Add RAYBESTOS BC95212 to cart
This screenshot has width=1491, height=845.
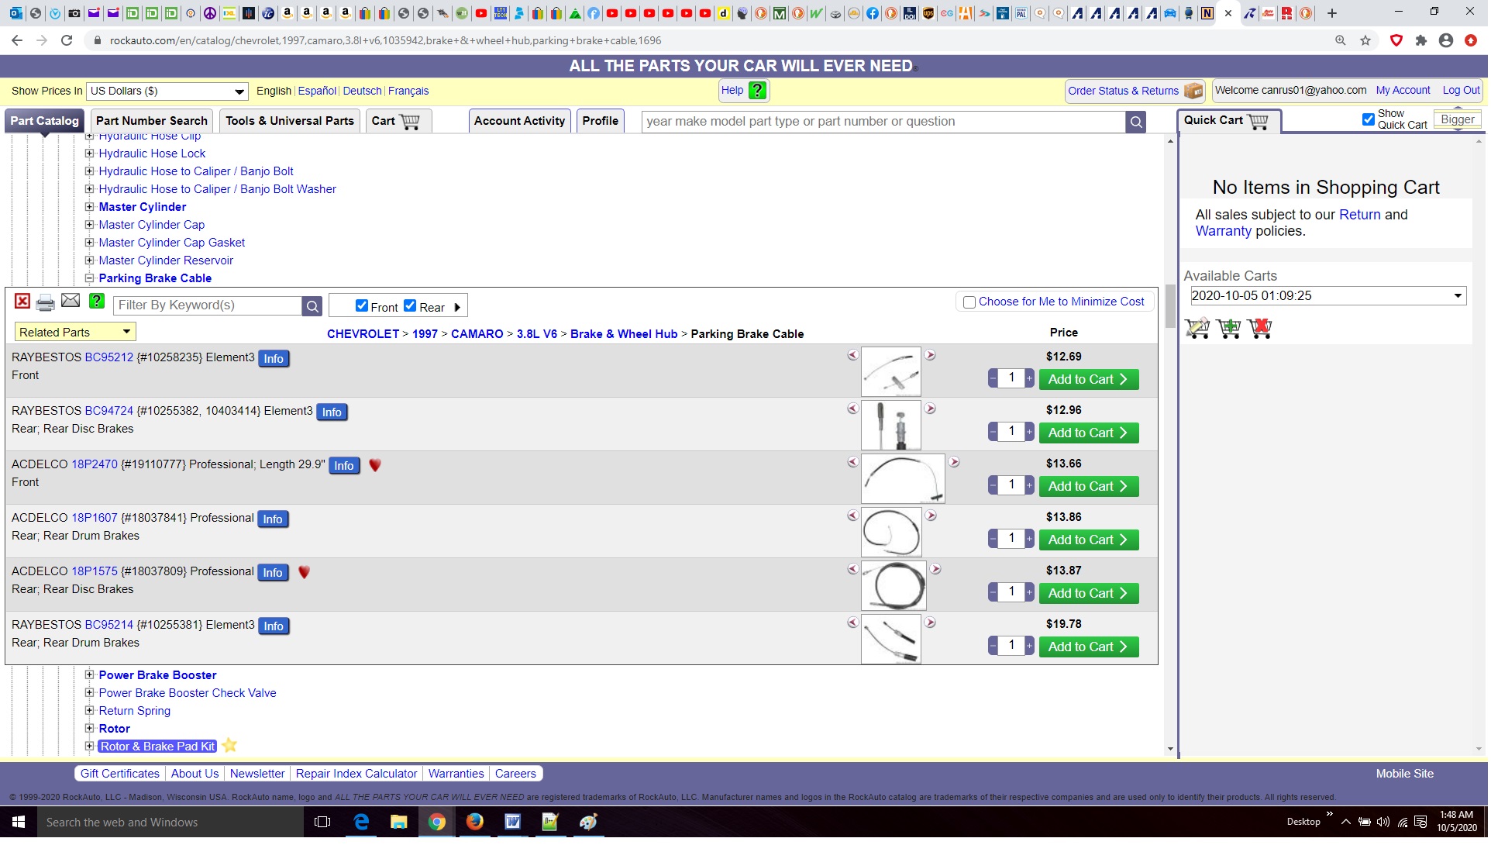pos(1090,380)
